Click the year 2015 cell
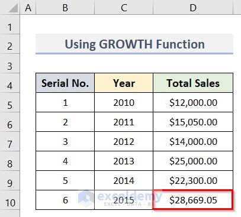241x217 pixels. tap(124, 200)
